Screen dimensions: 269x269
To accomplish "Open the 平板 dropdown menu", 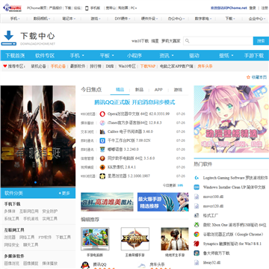I will point(107,55).
